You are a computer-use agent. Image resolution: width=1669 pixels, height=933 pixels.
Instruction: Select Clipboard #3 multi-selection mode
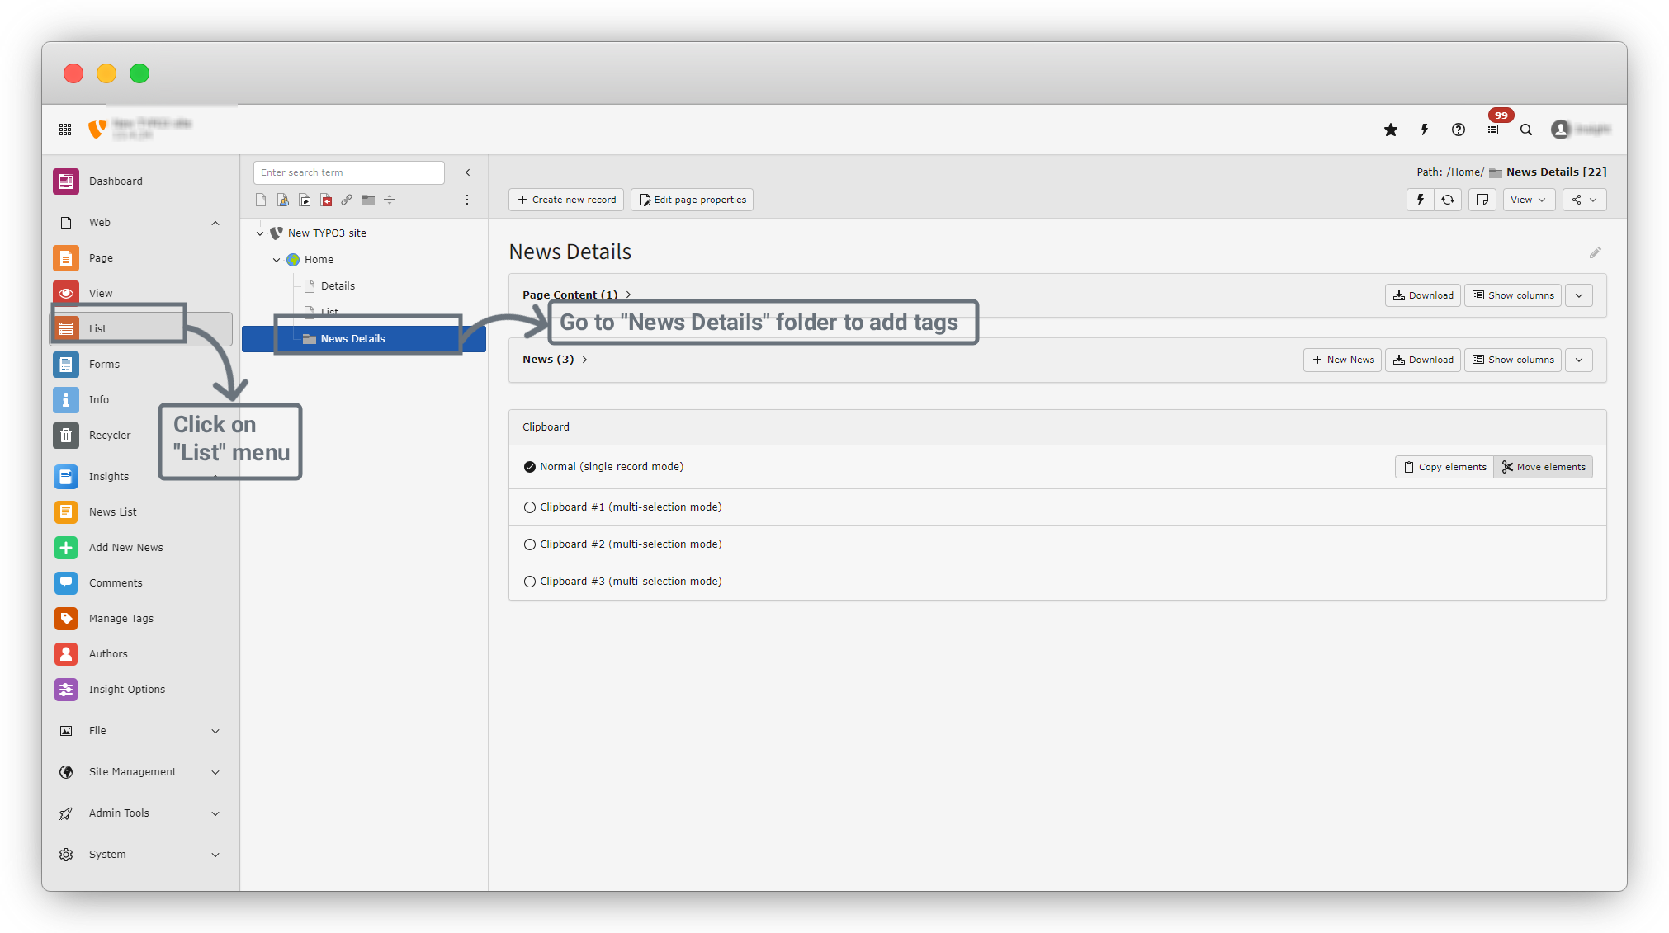pyautogui.click(x=530, y=582)
